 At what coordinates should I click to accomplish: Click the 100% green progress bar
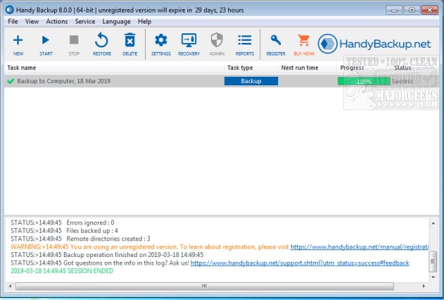[364, 82]
